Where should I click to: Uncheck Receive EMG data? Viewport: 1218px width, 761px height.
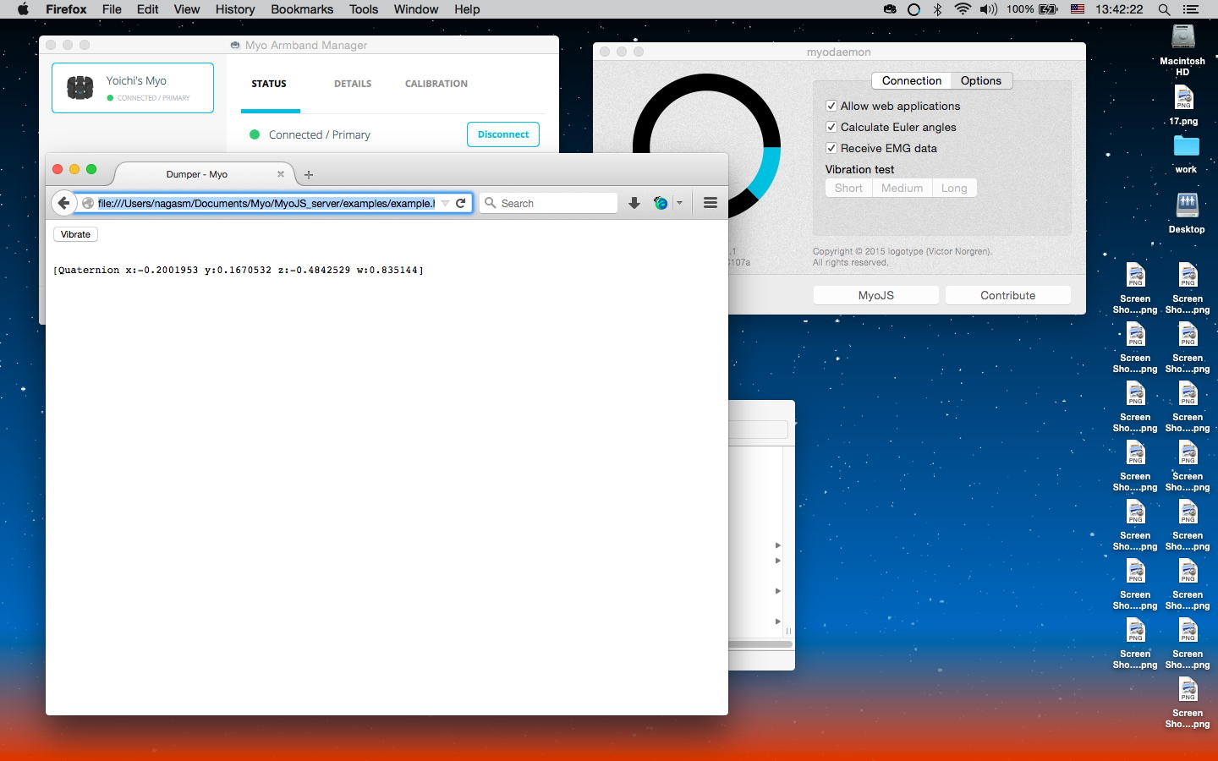pyautogui.click(x=831, y=148)
